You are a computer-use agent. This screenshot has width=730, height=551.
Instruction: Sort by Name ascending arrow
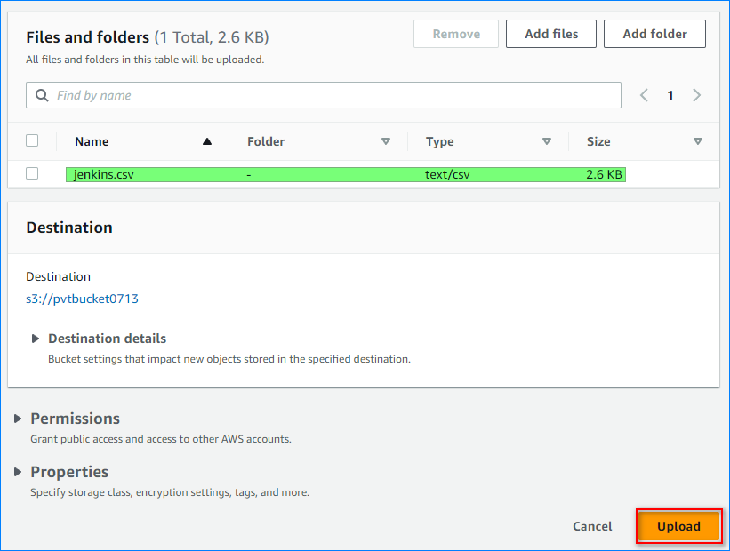[207, 141]
